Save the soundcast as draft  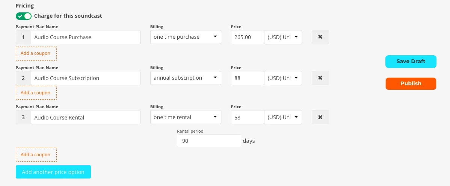tap(411, 61)
